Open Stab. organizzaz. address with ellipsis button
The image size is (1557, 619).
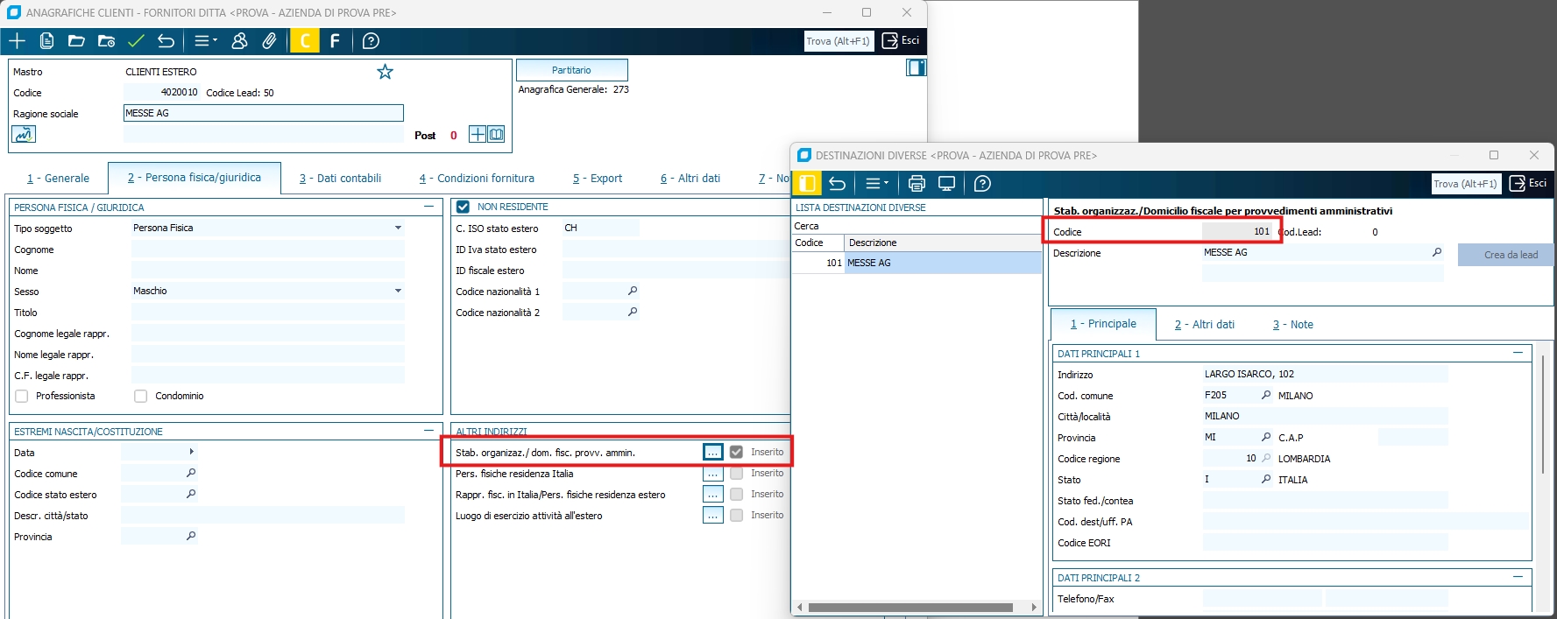(x=713, y=452)
